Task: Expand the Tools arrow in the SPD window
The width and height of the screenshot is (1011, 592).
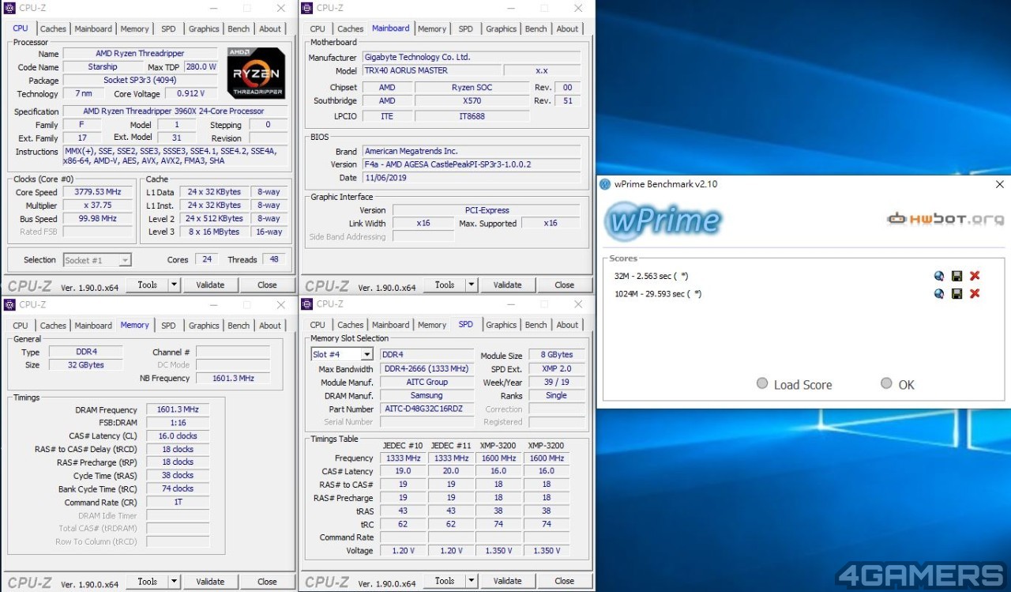Action: click(x=471, y=581)
